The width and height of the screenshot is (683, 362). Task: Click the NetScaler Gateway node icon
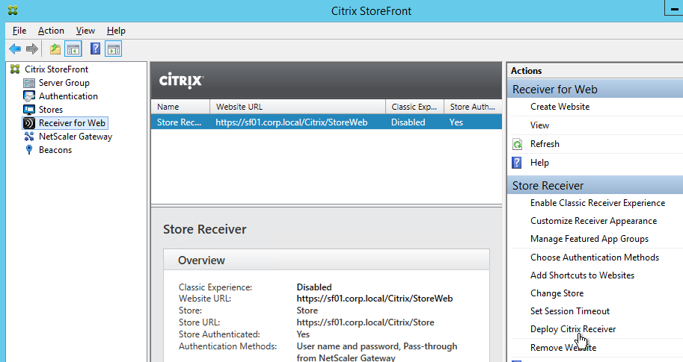[x=29, y=137]
